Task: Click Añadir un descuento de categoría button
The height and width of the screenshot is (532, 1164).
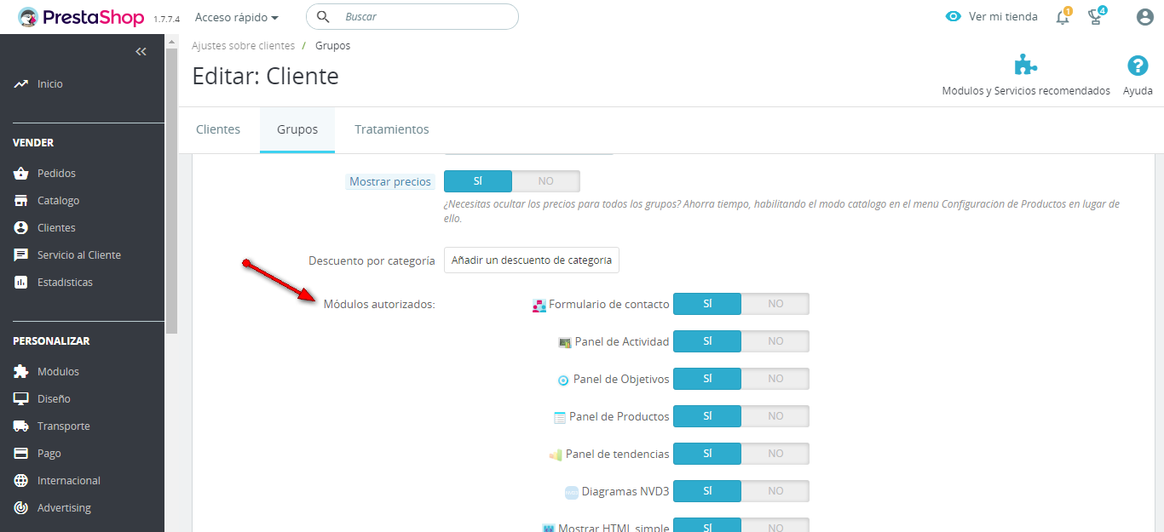Action: 532,260
